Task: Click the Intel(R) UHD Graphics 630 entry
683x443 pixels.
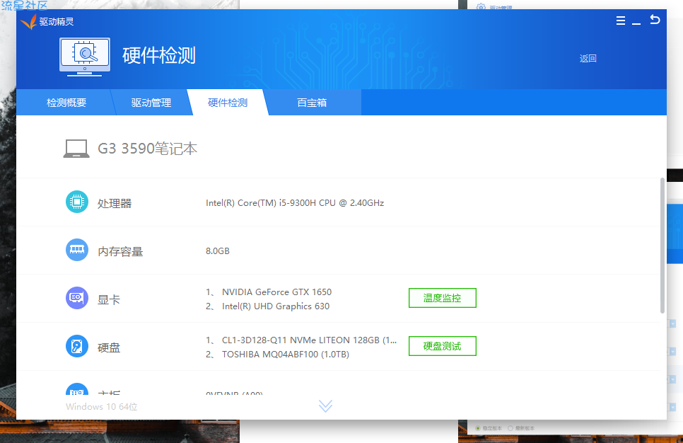Action: click(276, 306)
